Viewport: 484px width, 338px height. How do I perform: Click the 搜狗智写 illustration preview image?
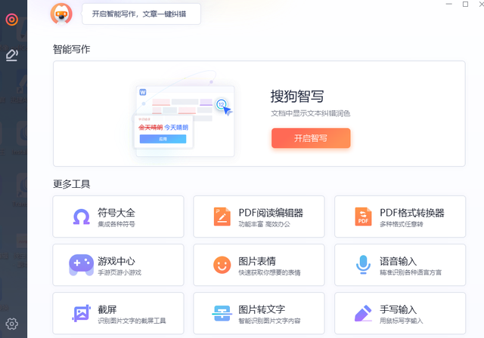click(x=184, y=115)
